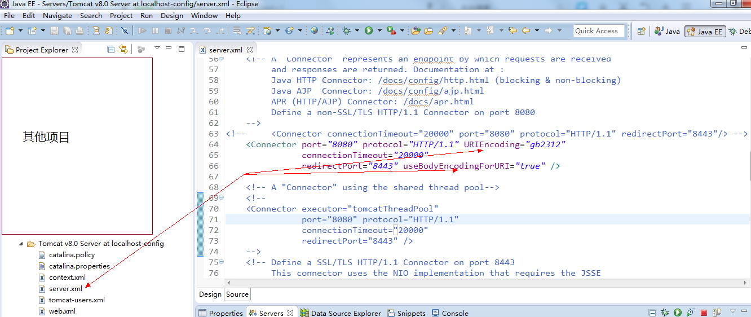Click the Step Into icon
Viewport: 751px width, 317px height.
pos(194,30)
